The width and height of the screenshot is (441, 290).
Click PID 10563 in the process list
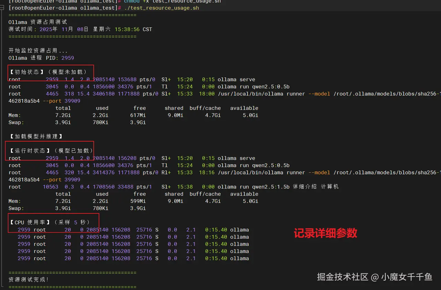[51, 187]
